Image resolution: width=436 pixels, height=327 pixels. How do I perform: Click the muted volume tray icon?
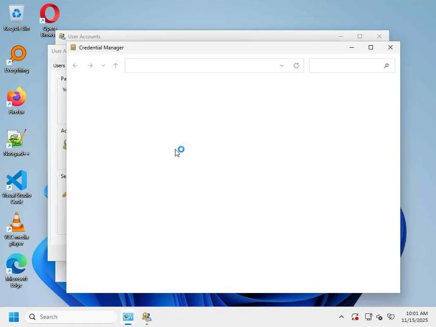379,317
